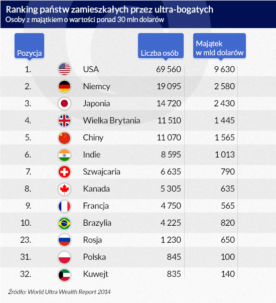
Task: Click the Brazil flag icon
Action: [64, 223]
